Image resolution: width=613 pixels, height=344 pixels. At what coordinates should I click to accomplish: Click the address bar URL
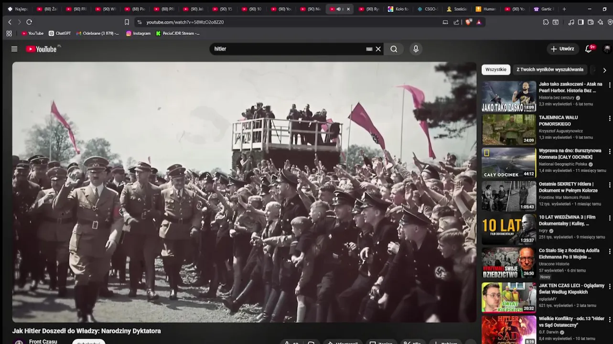pos(185,22)
